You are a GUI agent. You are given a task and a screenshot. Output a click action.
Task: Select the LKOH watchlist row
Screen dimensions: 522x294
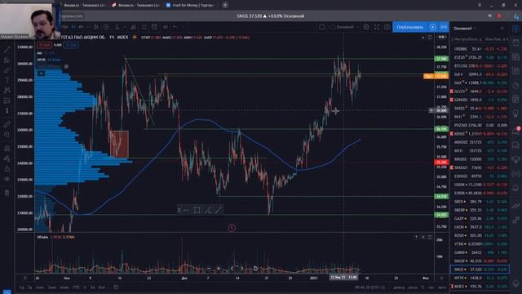(480, 227)
